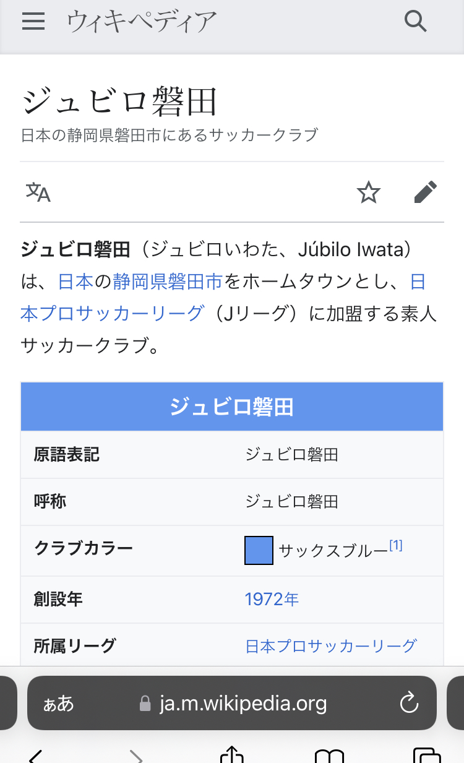Tap the ウィキペディア logo title

coord(142,22)
